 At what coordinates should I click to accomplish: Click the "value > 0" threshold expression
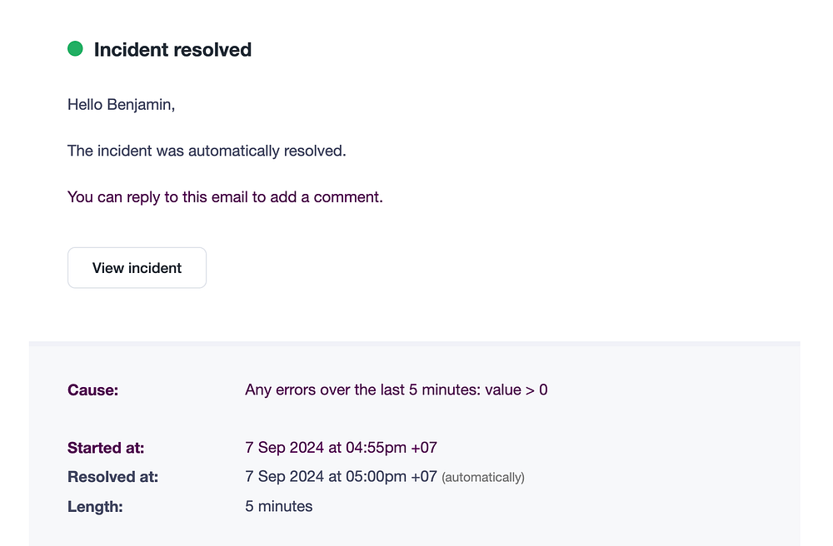coord(517,390)
